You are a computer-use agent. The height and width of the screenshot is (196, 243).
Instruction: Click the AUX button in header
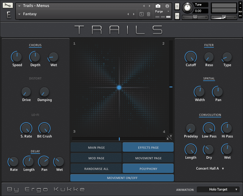pos(240,12)
